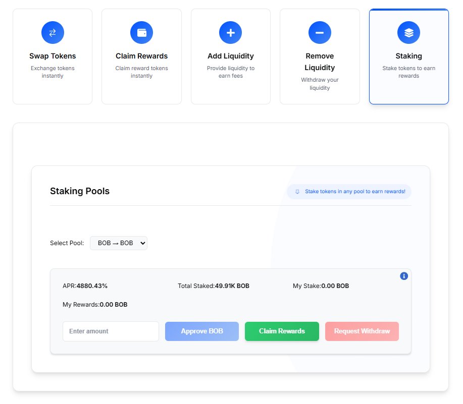This screenshot has width=463, height=404.
Task: Click the green Claim Rewards button
Action: [282, 331]
